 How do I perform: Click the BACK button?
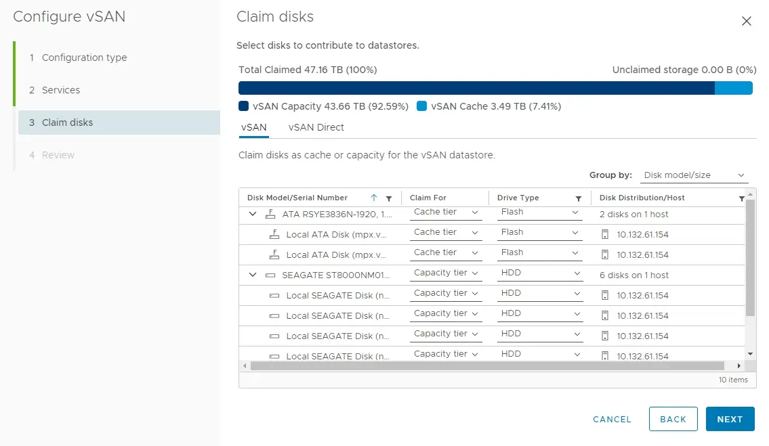pyautogui.click(x=673, y=419)
